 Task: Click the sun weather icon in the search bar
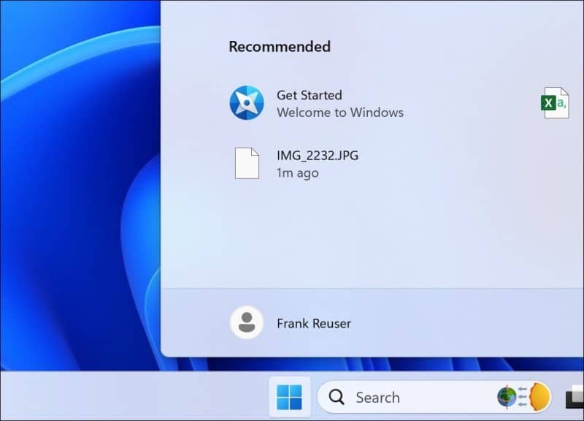[539, 397]
